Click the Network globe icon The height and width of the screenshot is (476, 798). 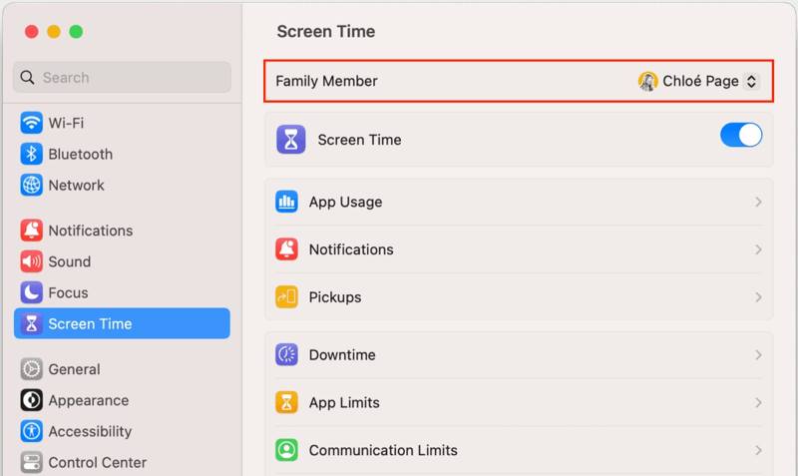31,185
